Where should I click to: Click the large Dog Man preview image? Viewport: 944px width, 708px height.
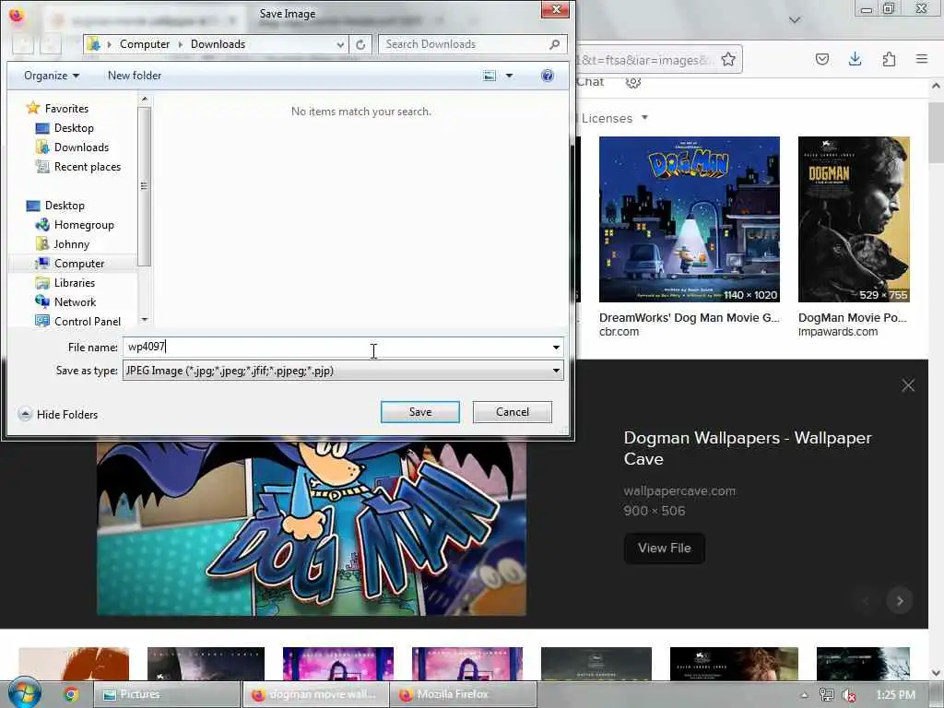pos(312,527)
